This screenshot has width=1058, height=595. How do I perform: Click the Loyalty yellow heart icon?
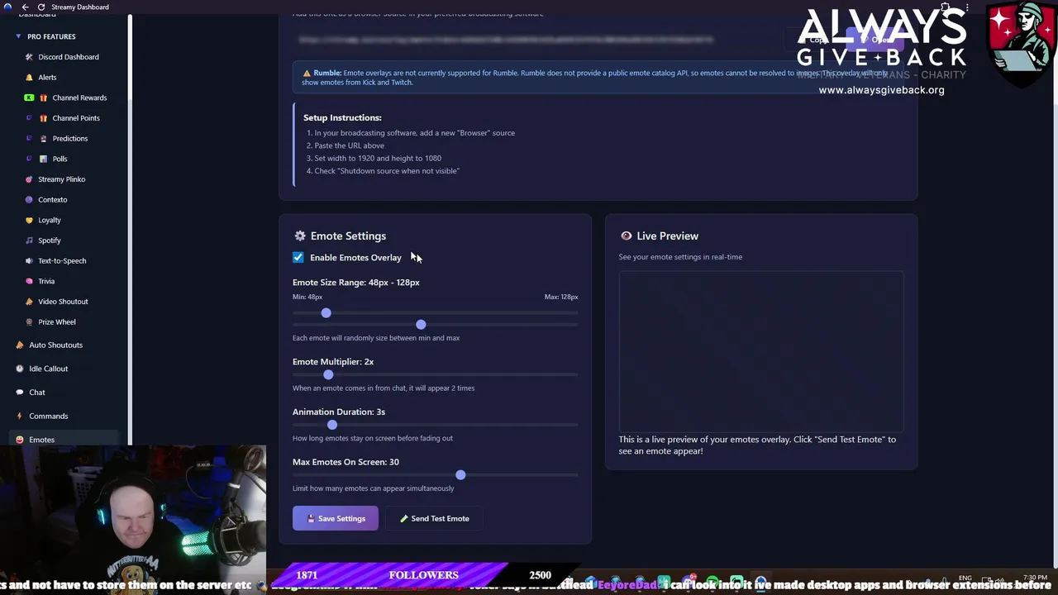[x=30, y=220]
